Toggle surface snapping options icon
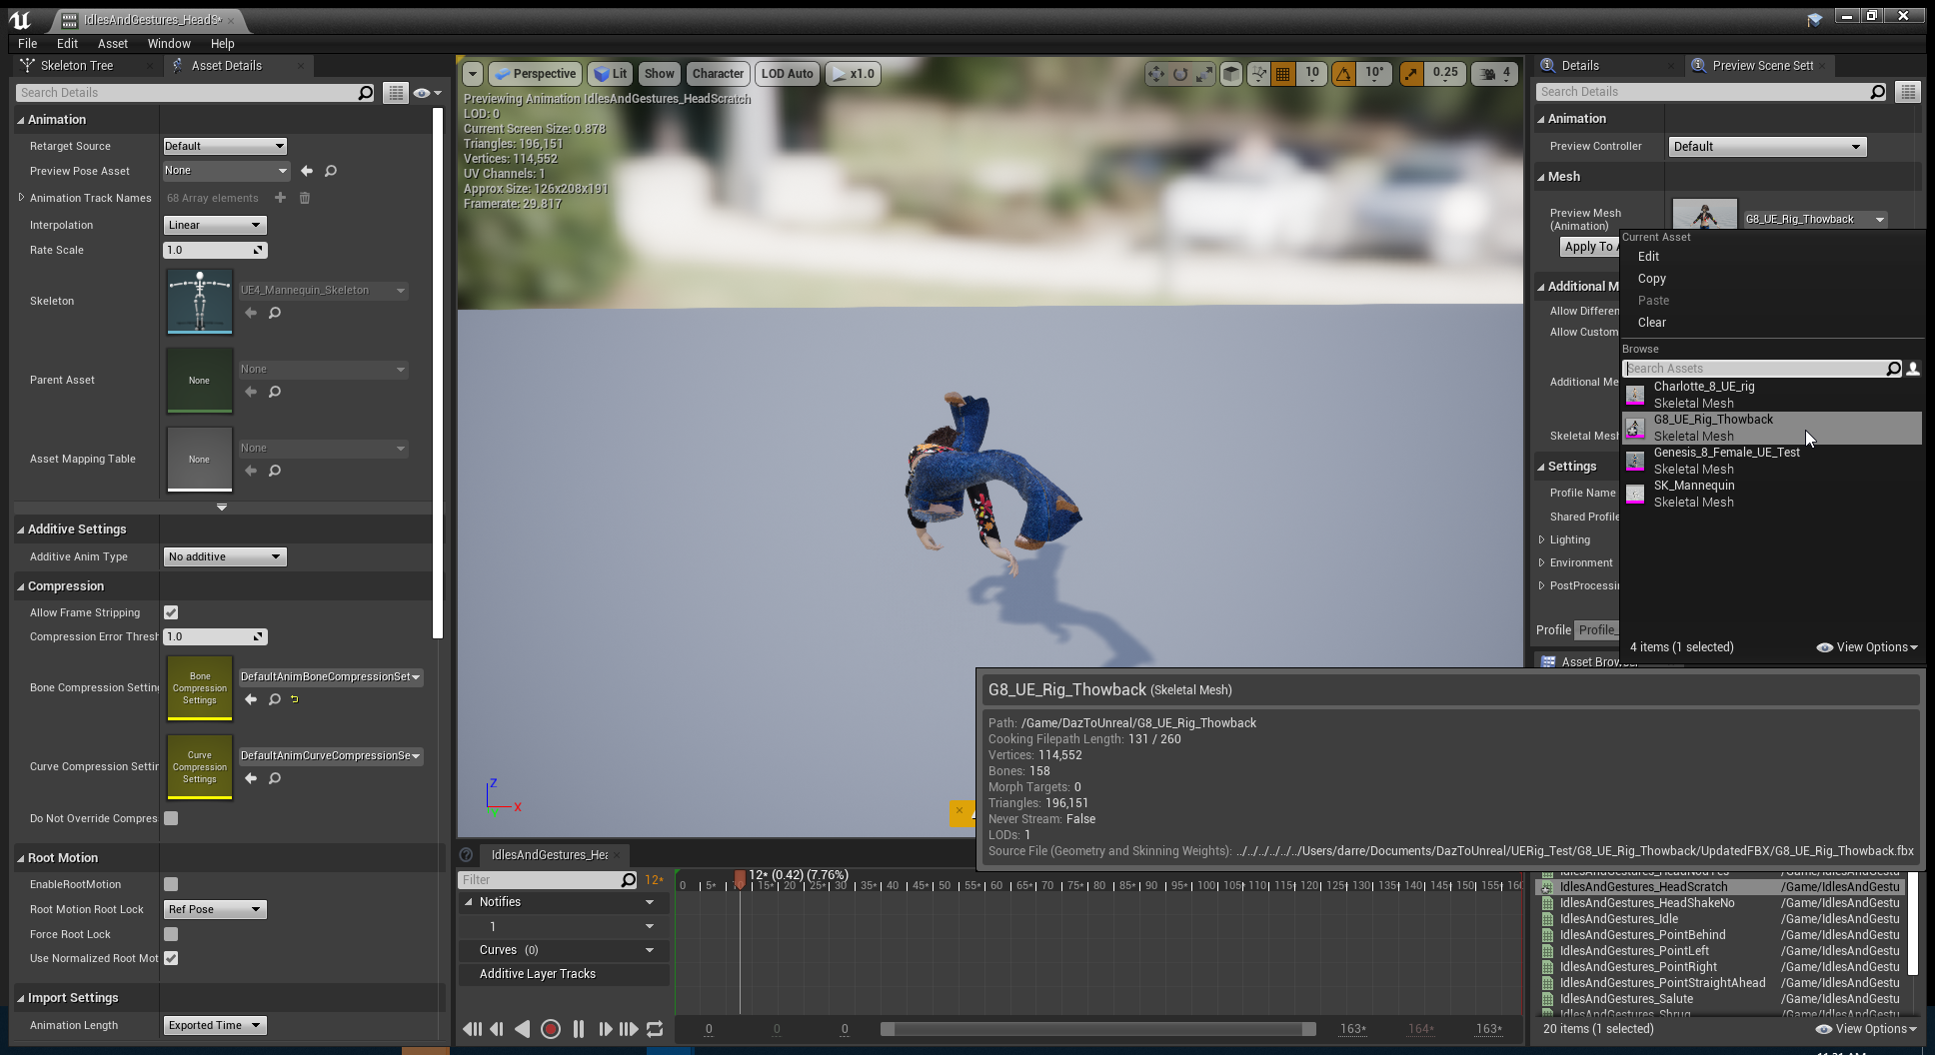 click(1258, 74)
